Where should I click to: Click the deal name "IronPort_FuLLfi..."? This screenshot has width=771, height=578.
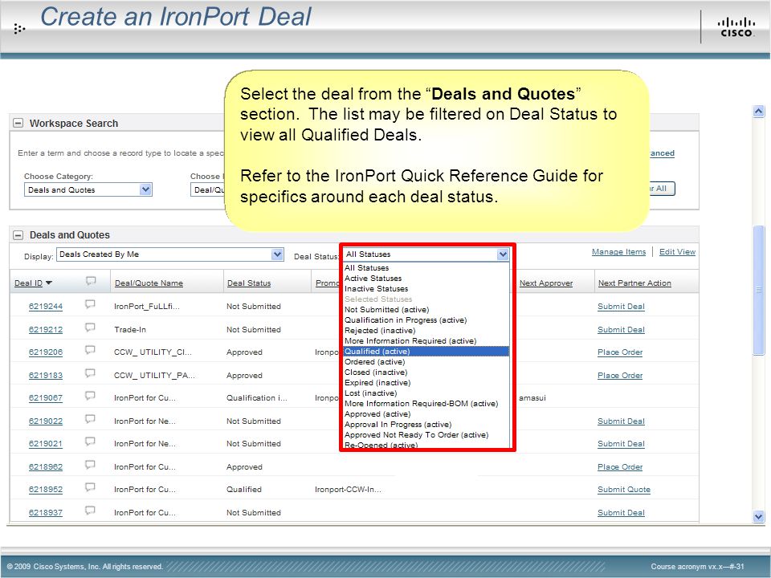coord(146,306)
